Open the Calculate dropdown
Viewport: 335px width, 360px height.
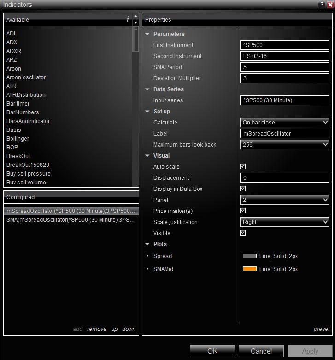tap(284, 122)
